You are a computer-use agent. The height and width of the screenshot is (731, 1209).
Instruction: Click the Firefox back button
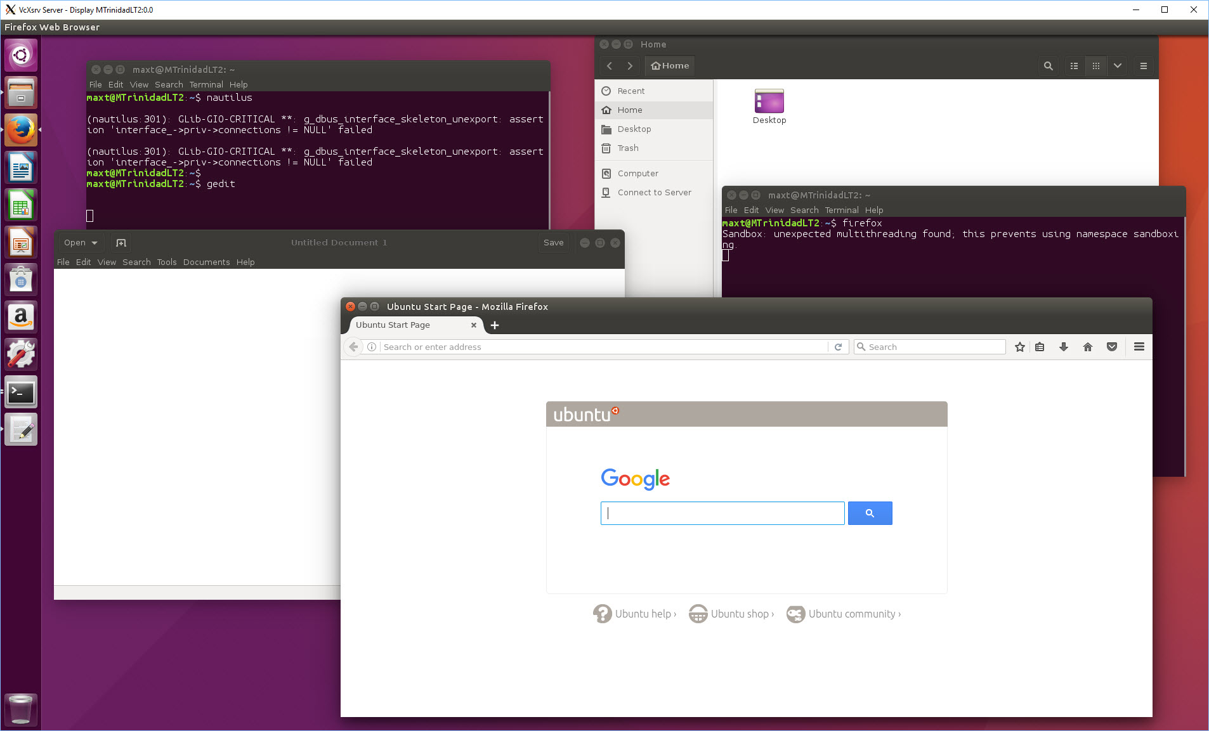354,347
